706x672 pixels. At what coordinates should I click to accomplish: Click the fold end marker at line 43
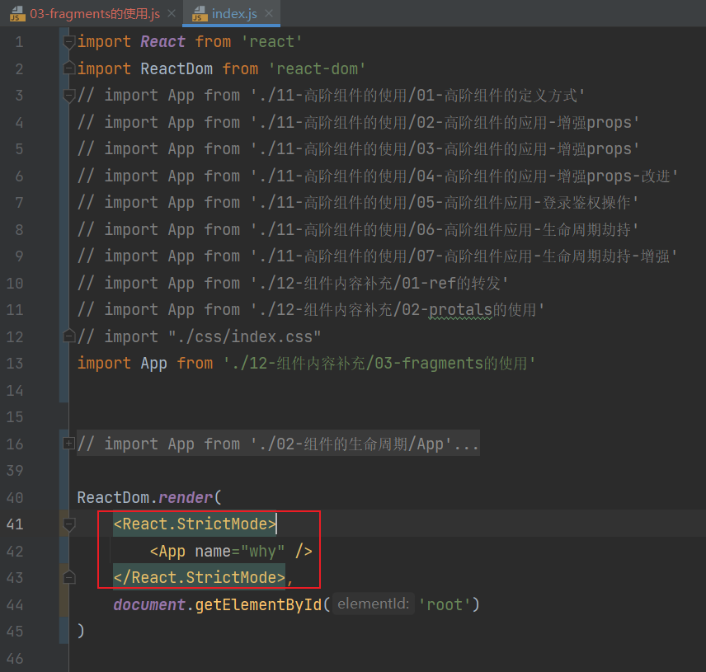pyautogui.click(x=69, y=577)
